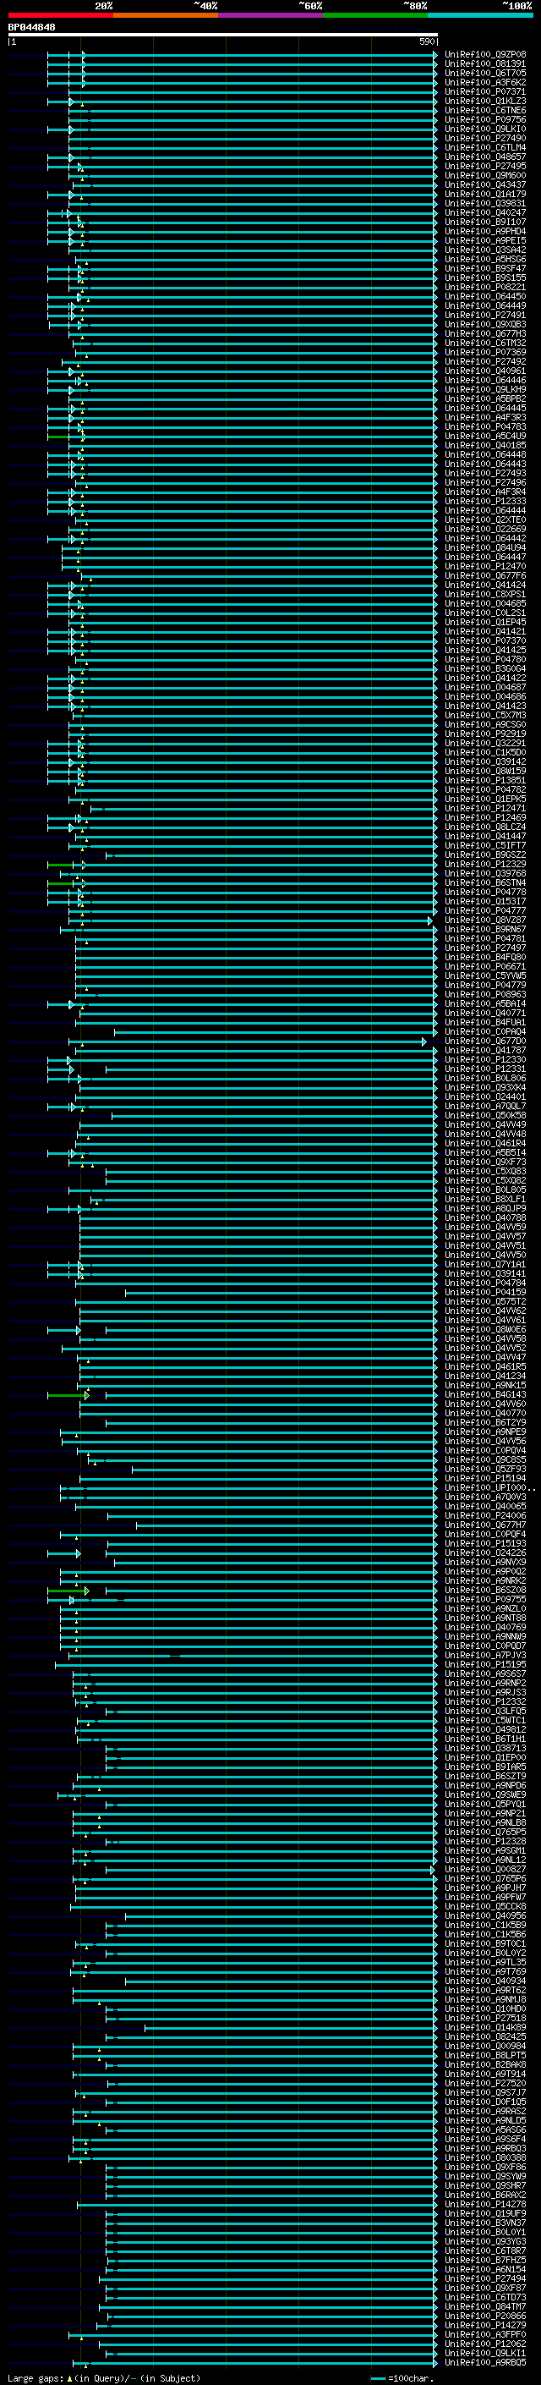541x2385 pixels.
Task: Select hit UniRef100_A7QQL7
Action: 485,1107
